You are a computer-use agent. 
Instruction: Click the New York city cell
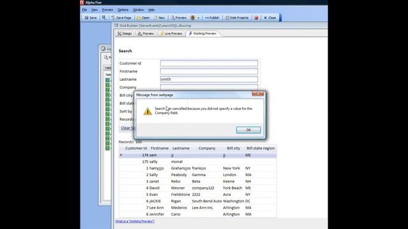pos(231,168)
